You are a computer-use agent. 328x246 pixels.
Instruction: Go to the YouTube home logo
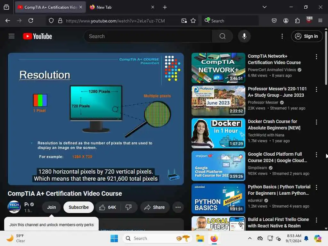37,36
